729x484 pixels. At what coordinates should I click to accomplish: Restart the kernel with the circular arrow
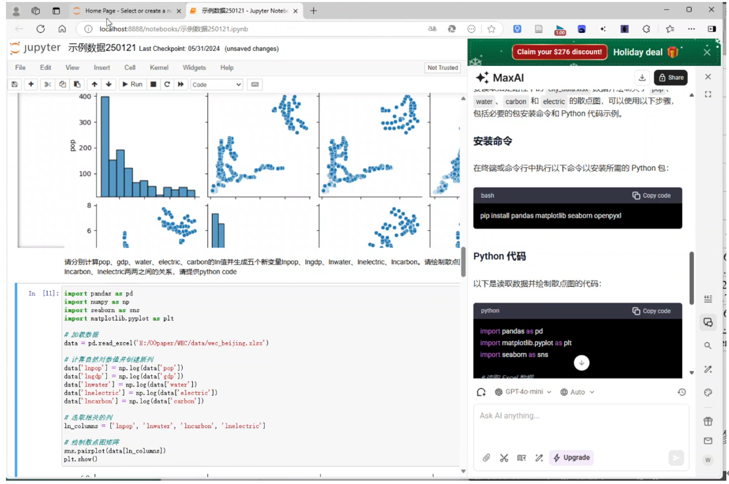167,84
